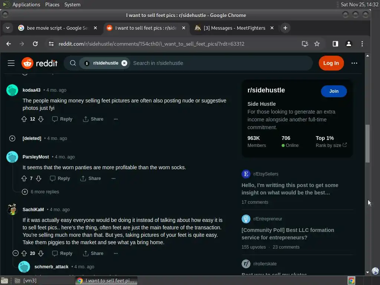Reload the Reddit page
380x285 pixels.
point(35,44)
